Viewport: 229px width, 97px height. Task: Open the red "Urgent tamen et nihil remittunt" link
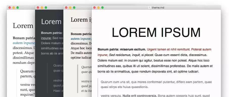click(168, 49)
